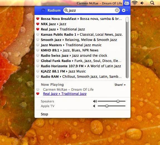Click the search magnifier inside the search field

(66, 10)
